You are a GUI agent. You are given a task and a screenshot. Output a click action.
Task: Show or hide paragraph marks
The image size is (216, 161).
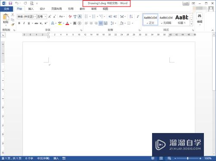click(x=138, y=16)
